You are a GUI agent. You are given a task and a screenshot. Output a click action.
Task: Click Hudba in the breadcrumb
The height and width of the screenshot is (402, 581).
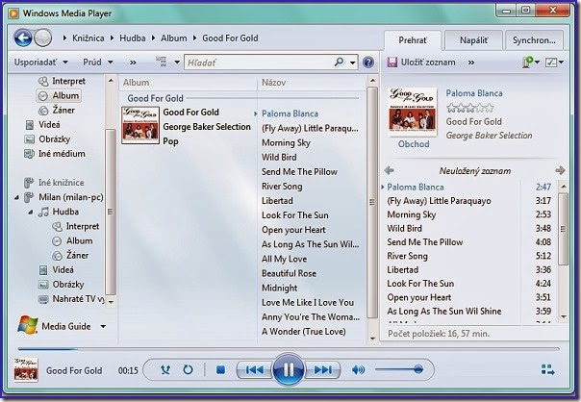[133, 38]
